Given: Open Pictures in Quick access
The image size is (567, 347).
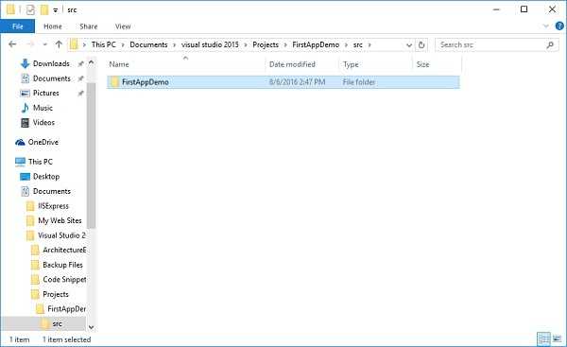Looking at the screenshot, I should (x=45, y=93).
